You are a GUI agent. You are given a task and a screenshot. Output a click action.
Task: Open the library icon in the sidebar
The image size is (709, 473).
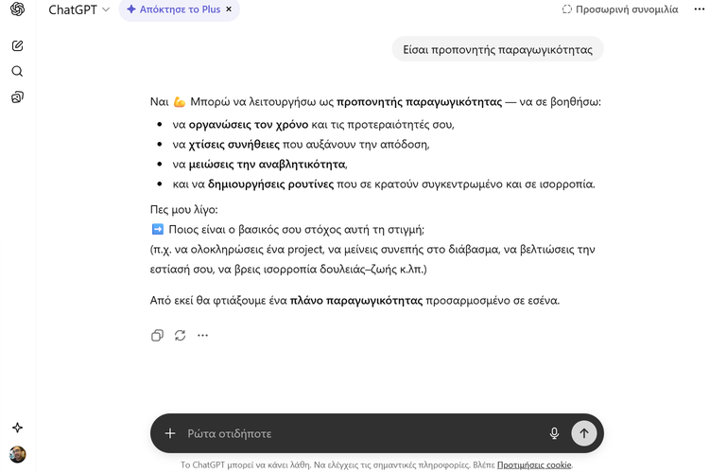pos(17,96)
